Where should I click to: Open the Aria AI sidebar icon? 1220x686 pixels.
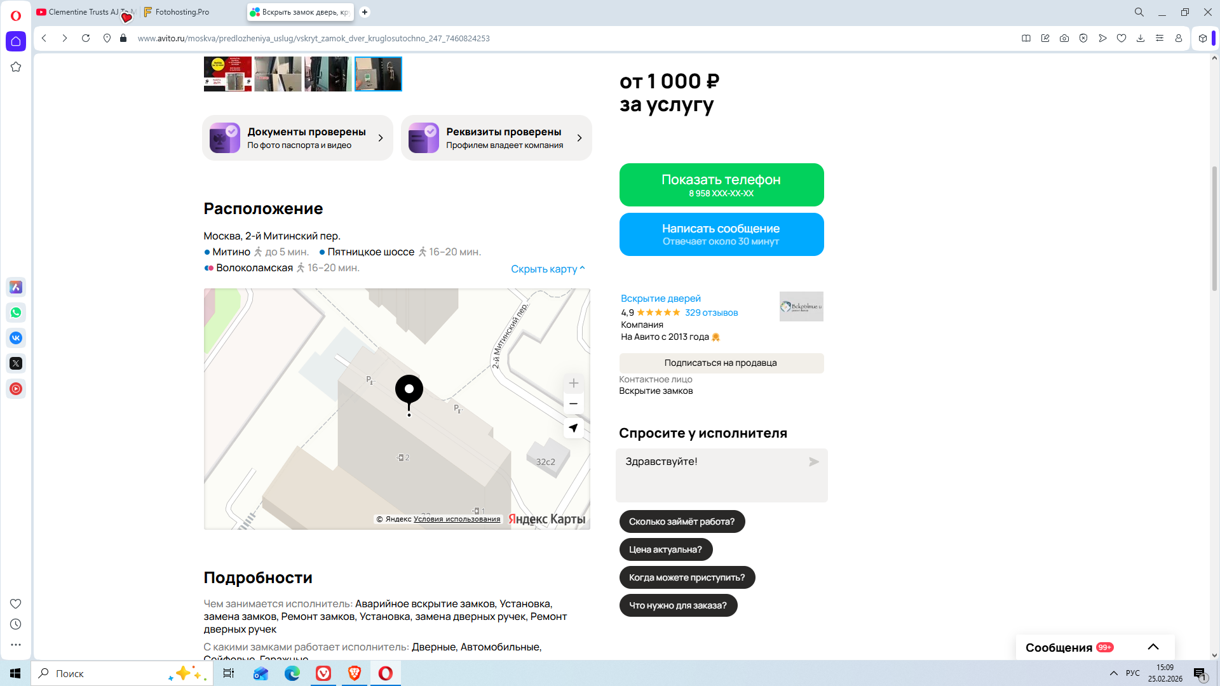[x=16, y=287]
